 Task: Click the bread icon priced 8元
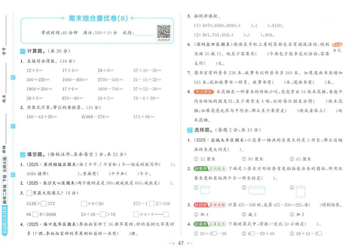(x=337, y=44)
